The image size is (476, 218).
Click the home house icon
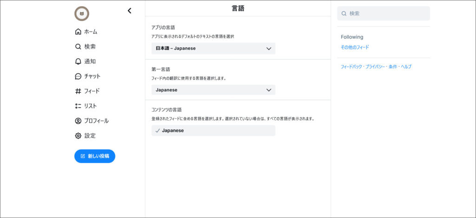click(78, 32)
